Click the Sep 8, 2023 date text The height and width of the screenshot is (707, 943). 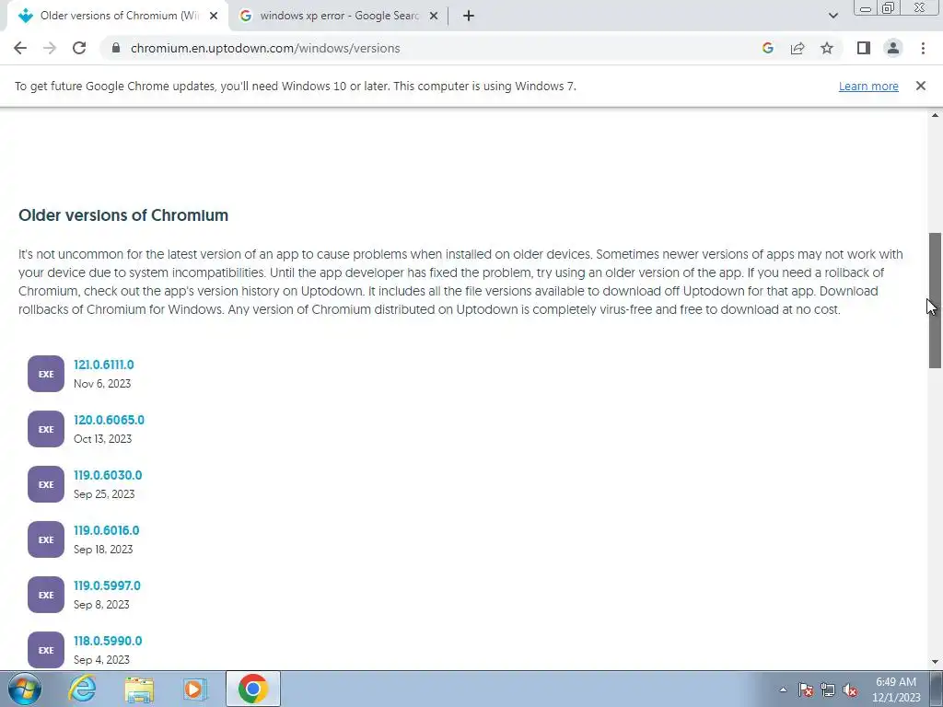pos(101,605)
